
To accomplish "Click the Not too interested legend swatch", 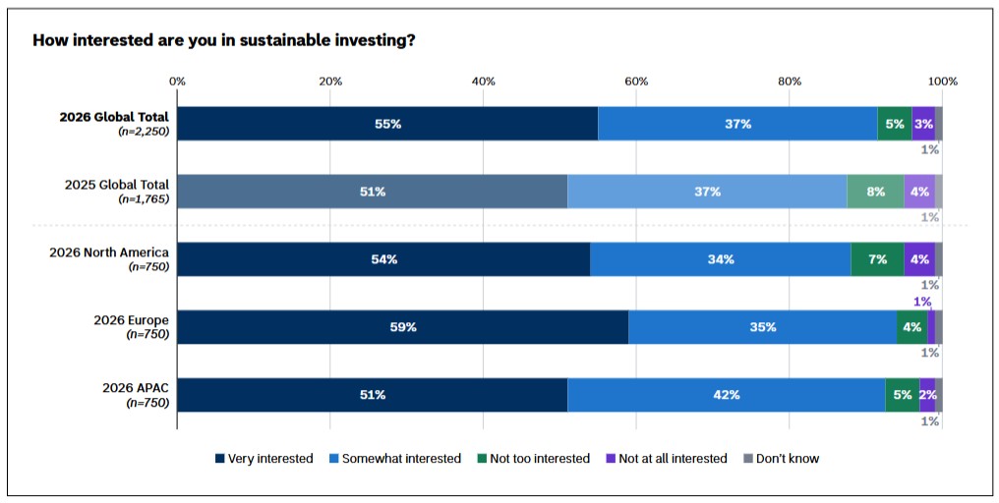I will point(482,459).
